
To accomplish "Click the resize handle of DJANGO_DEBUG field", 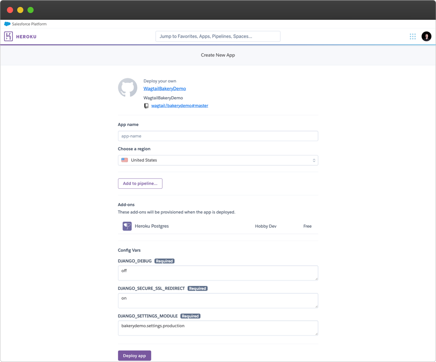I will click(x=316, y=279).
